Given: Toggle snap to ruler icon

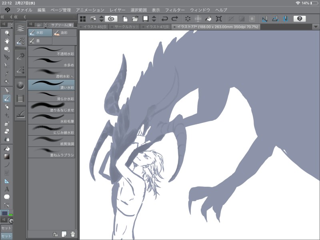Looking at the screenshot, I should (264, 19).
